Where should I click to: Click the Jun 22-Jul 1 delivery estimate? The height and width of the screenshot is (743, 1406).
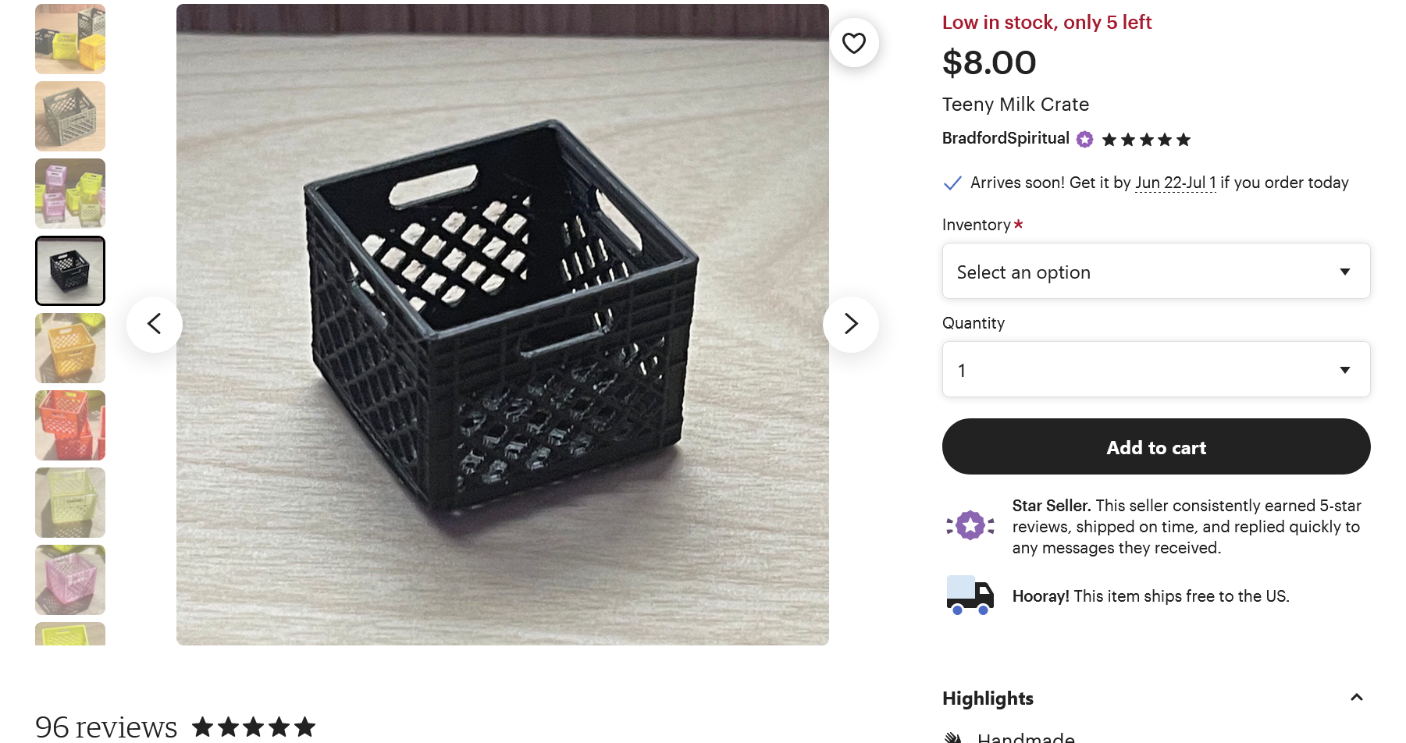[x=1175, y=183]
